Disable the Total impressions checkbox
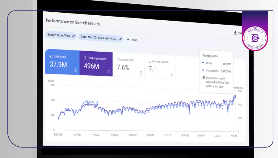Screen dimensions: 278x158 click(85, 58)
